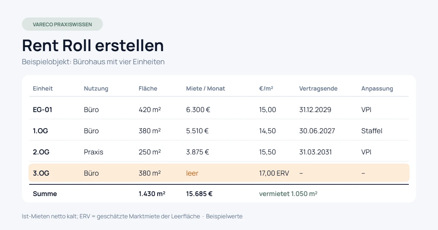Select the heading "Rent Roll erstellen"
This screenshot has height=230, width=438.
coord(93,45)
